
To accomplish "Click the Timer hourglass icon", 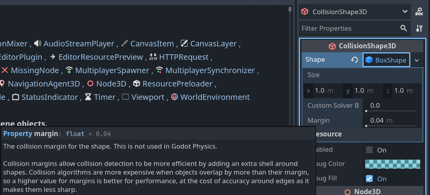I will click(88, 97).
